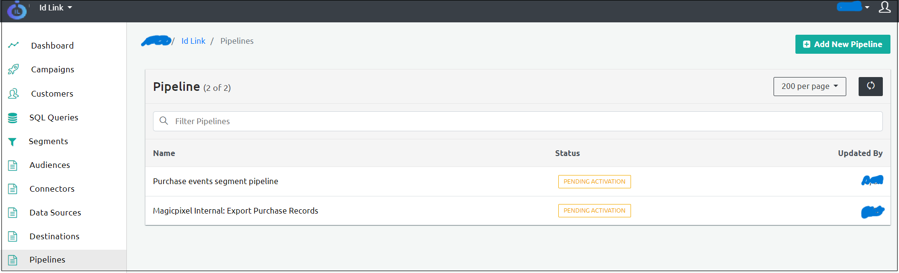The image size is (899, 273).
Task: Click the Id Link app logo
Action: (17, 10)
